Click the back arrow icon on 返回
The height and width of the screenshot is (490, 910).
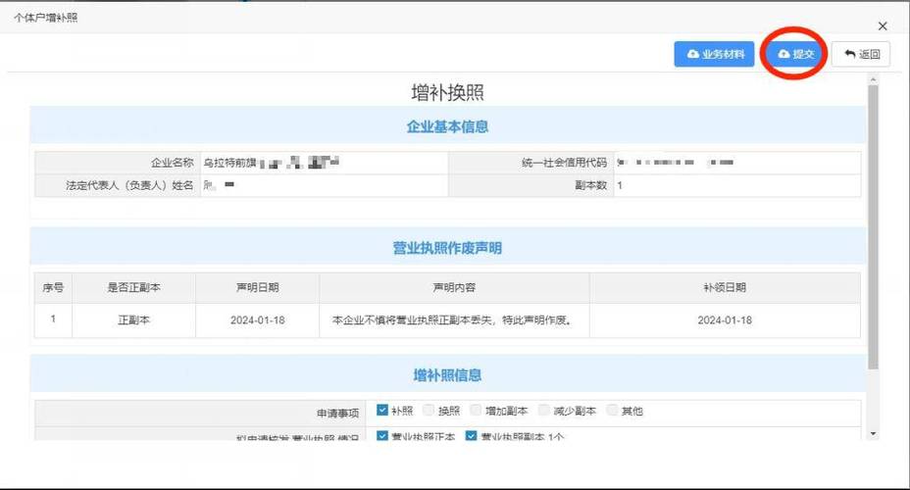[849, 55]
